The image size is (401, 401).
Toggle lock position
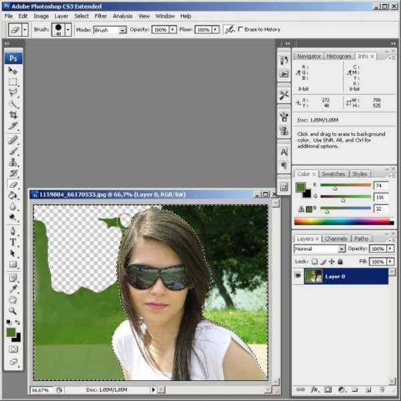(331, 261)
